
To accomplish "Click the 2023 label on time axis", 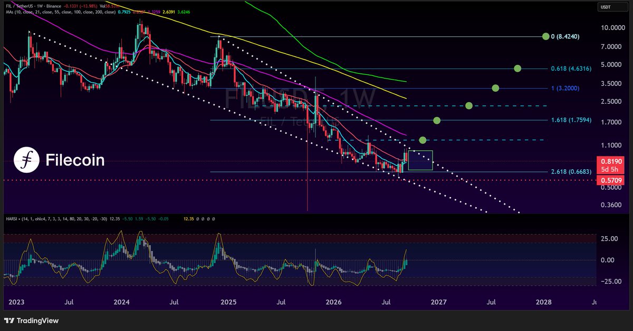I will click(x=17, y=303).
